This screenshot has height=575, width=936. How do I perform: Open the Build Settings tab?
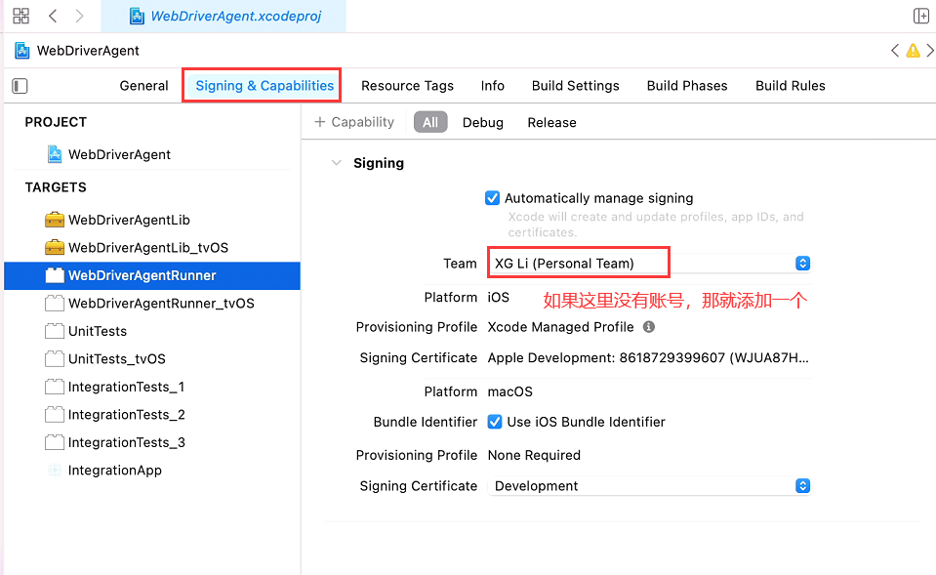coord(576,85)
